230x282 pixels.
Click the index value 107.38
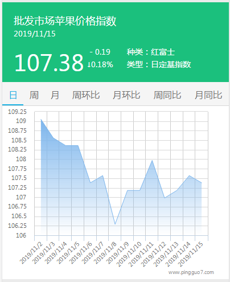pyautogui.click(x=49, y=62)
